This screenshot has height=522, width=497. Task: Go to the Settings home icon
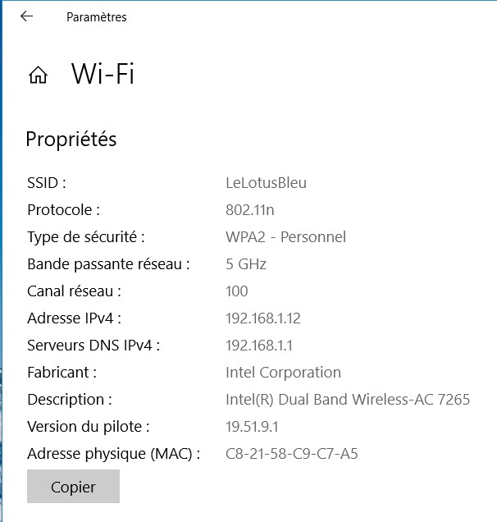[38, 76]
